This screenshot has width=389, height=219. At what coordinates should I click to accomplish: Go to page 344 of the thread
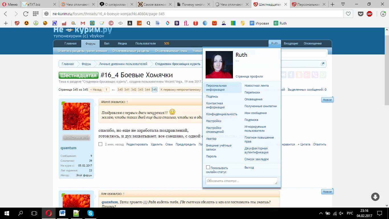[147, 90]
